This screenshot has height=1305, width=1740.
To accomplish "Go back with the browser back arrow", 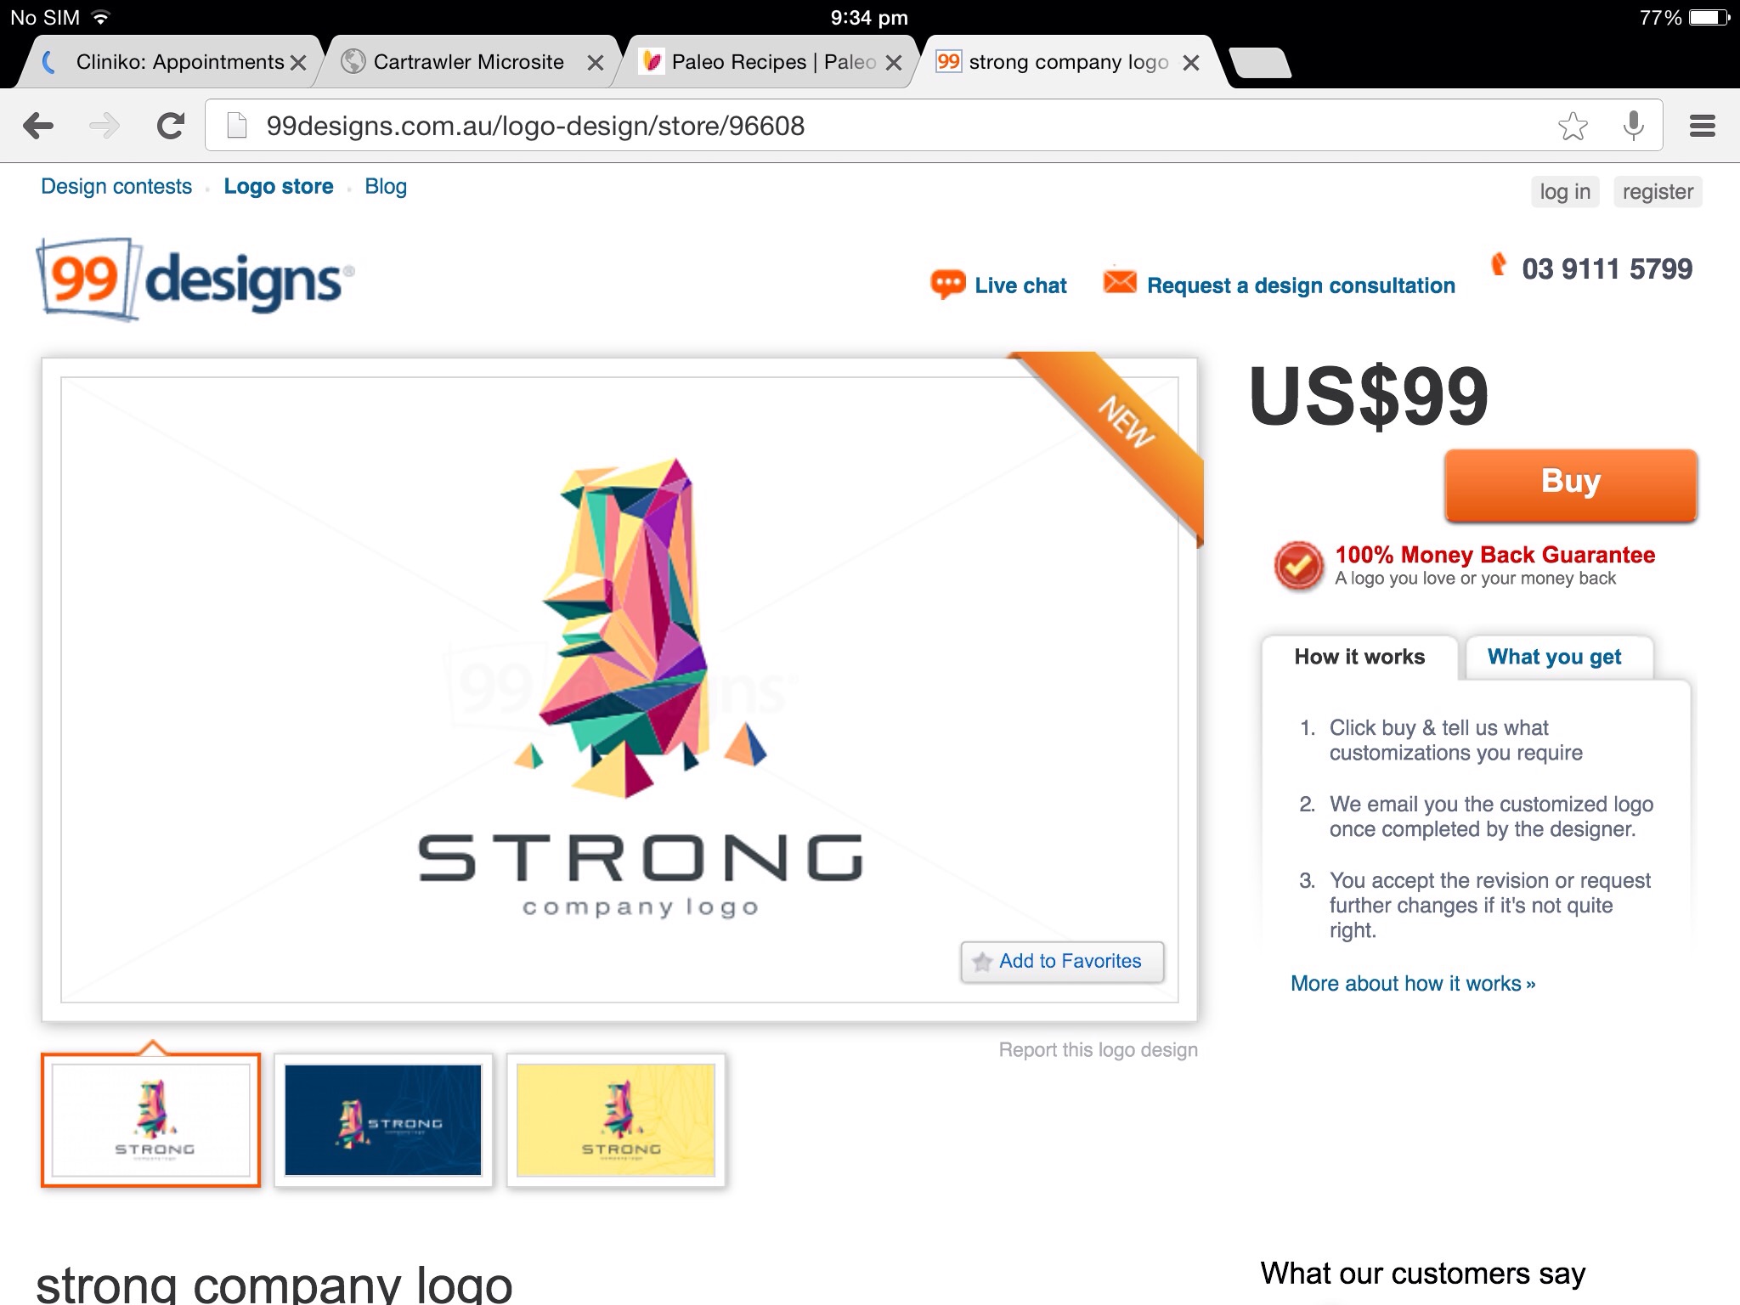I will 38,127.
